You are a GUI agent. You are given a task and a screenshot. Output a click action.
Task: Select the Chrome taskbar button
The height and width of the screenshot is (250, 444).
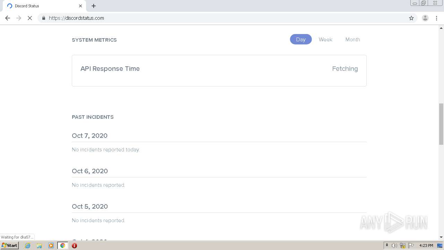pos(63,245)
